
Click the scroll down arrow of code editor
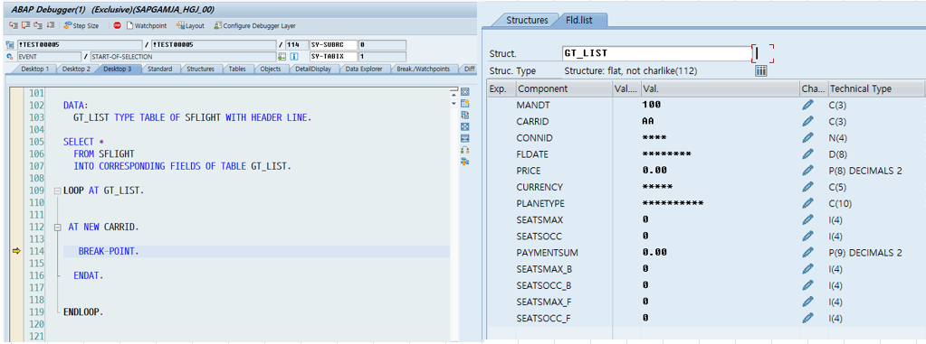(x=453, y=103)
